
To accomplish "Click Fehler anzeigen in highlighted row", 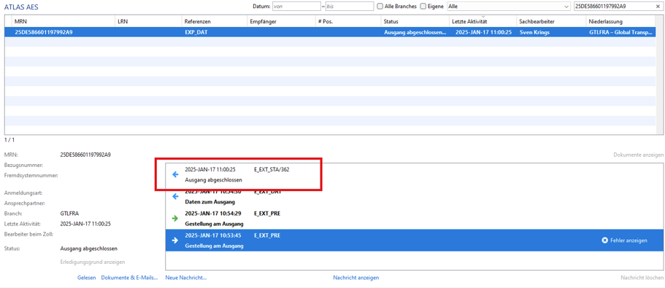I will coord(629,241).
